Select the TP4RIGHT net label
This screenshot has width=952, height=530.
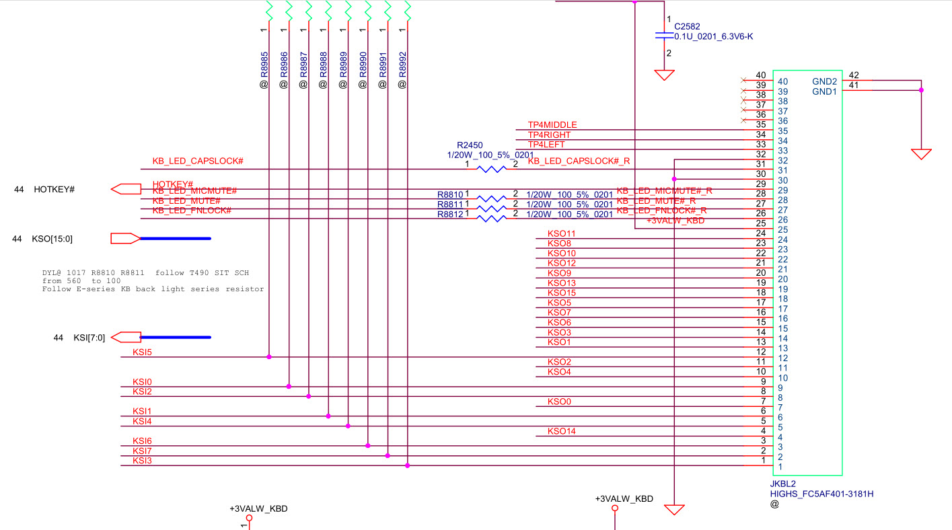click(x=549, y=135)
